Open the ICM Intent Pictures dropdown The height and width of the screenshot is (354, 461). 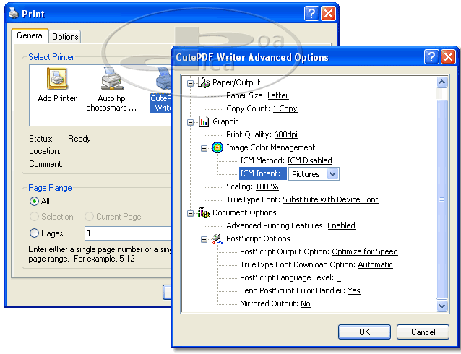click(x=332, y=174)
